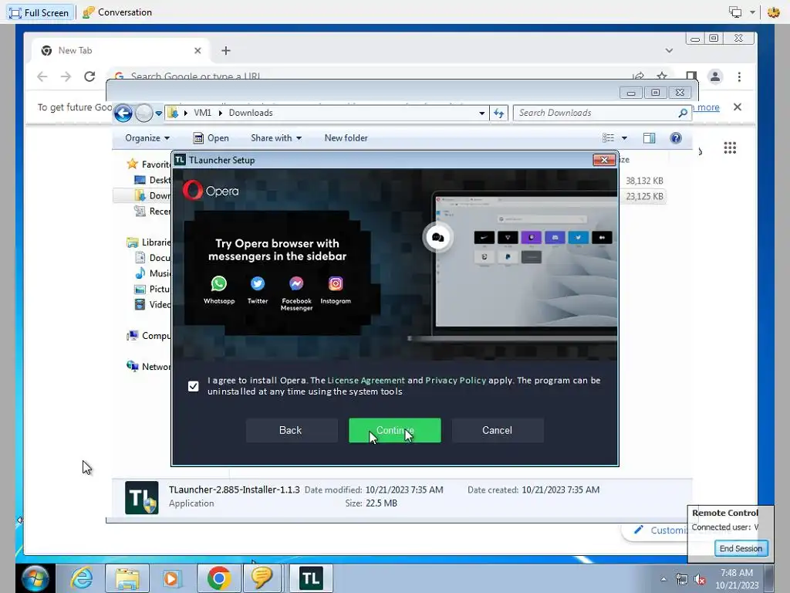Create a New folder in Downloads
The image size is (790, 593).
click(346, 138)
